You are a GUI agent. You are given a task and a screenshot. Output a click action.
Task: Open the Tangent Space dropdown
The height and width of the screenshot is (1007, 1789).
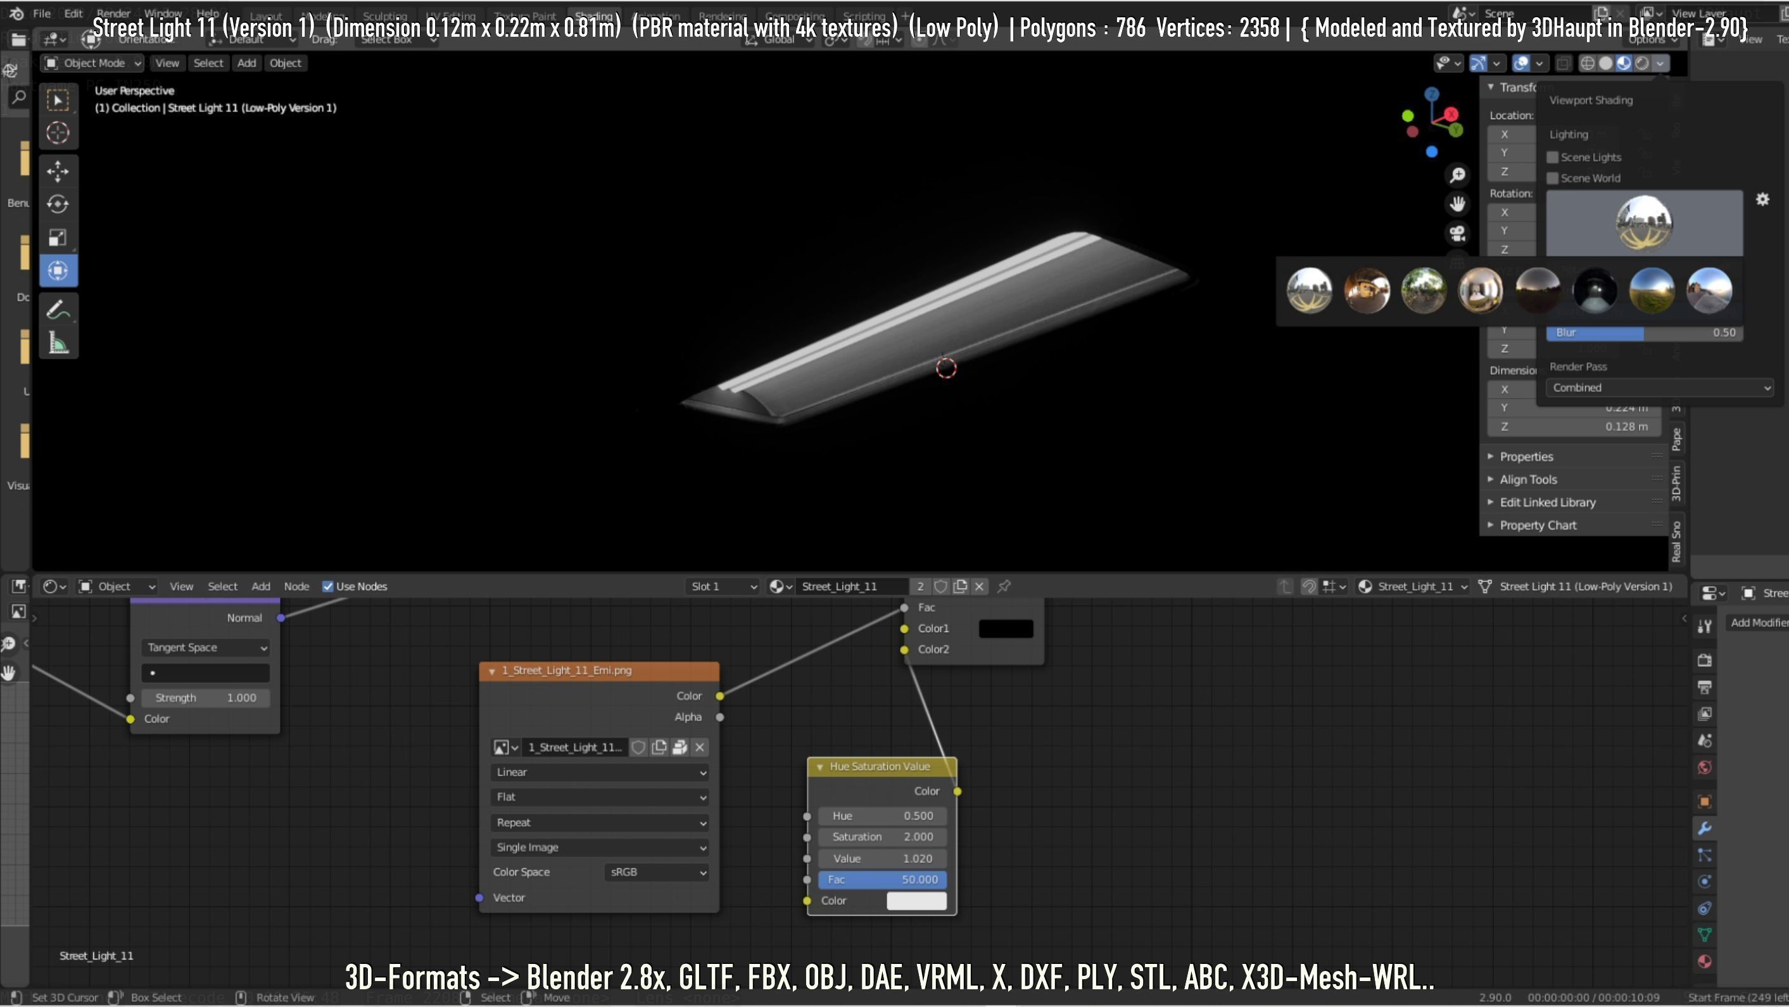[206, 647]
